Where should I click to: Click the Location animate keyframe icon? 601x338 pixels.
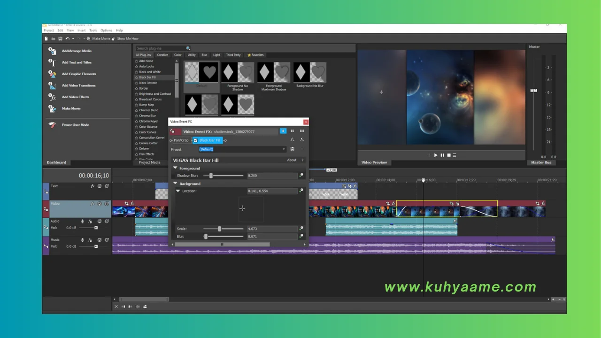pos(301,191)
